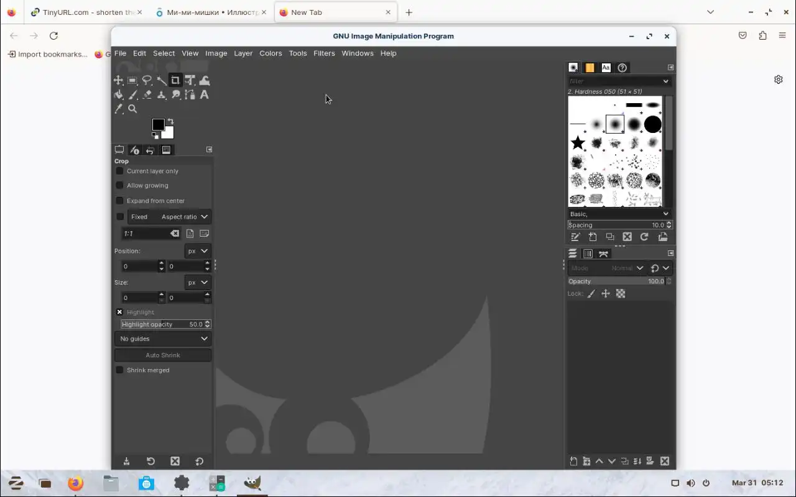This screenshot has width=796, height=497.
Task: Click the first Position value field
Action: [139, 266]
